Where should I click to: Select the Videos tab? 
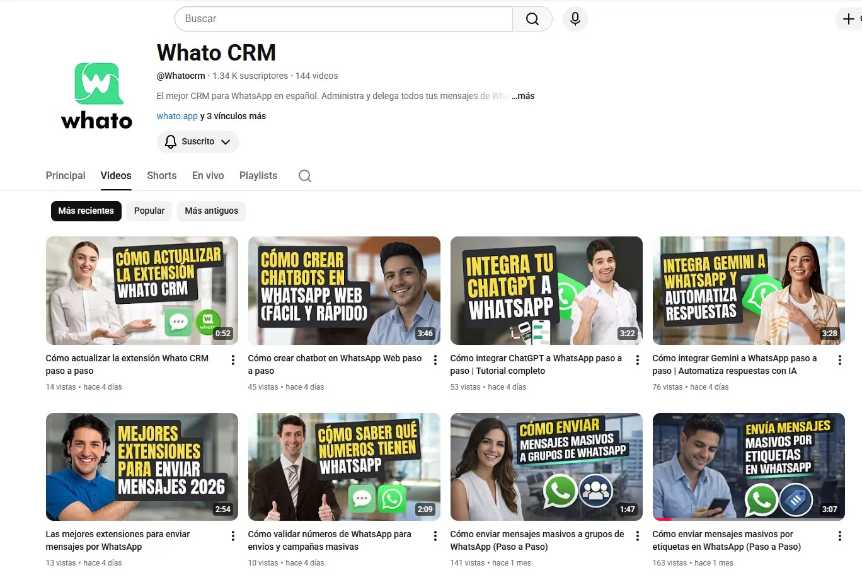(116, 176)
